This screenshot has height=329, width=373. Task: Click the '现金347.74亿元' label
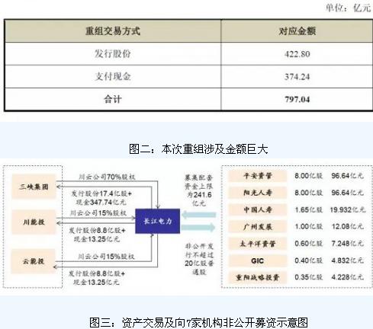[x=101, y=203]
